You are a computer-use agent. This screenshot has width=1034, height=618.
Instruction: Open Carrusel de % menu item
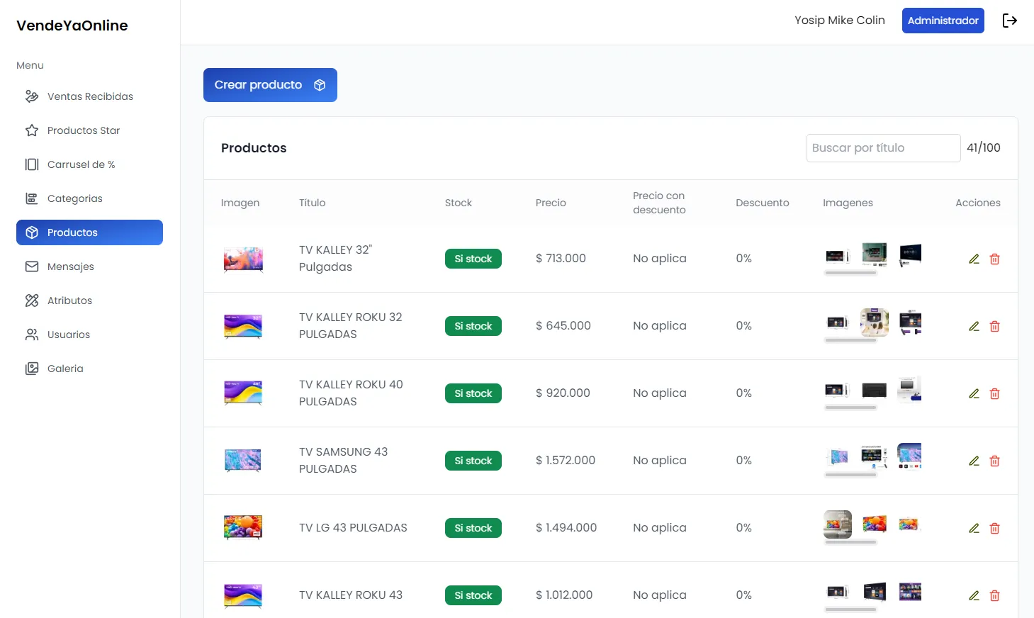(x=89, y=164)
